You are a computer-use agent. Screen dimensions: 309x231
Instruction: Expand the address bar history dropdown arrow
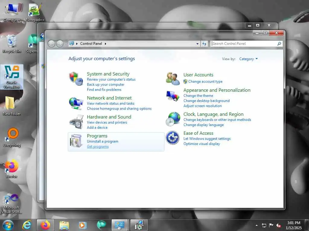(197, 44)
